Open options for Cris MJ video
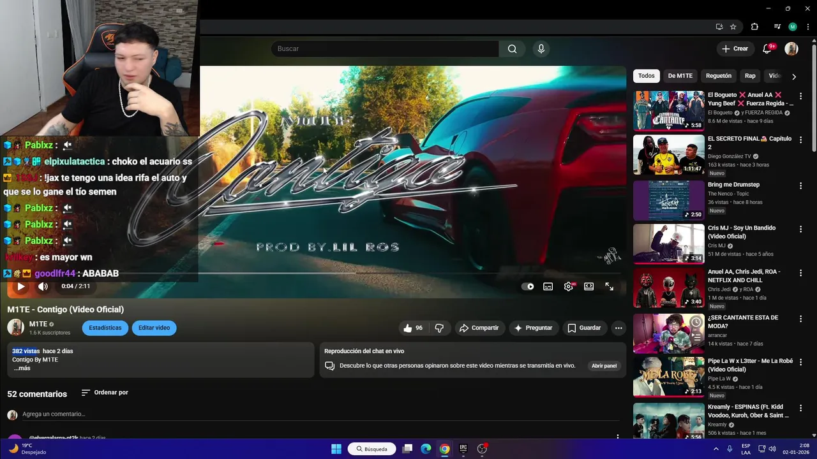Viewport: 817px width, 459px height. pyautogui.click(x=800, y=229)
